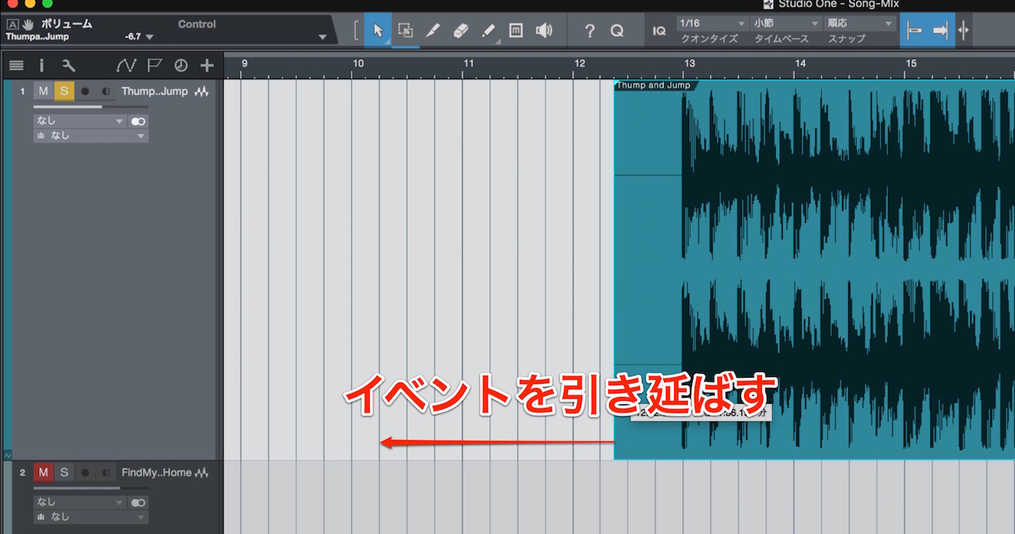Toggle autoscroll arrow button in toolbar
Image resolution: width=1015 pixels, height=534 pixels.
click(x=942, y=31)
